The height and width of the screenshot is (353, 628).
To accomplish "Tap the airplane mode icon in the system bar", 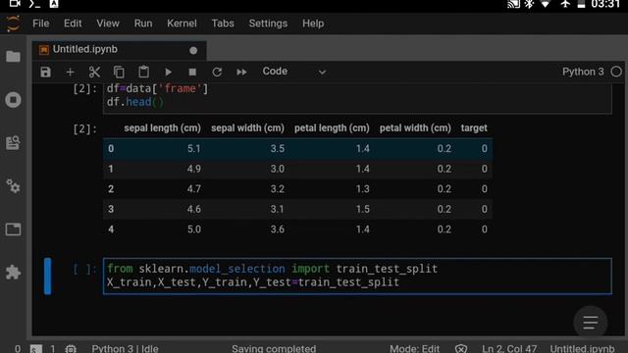I will click(x=565, y=4).
